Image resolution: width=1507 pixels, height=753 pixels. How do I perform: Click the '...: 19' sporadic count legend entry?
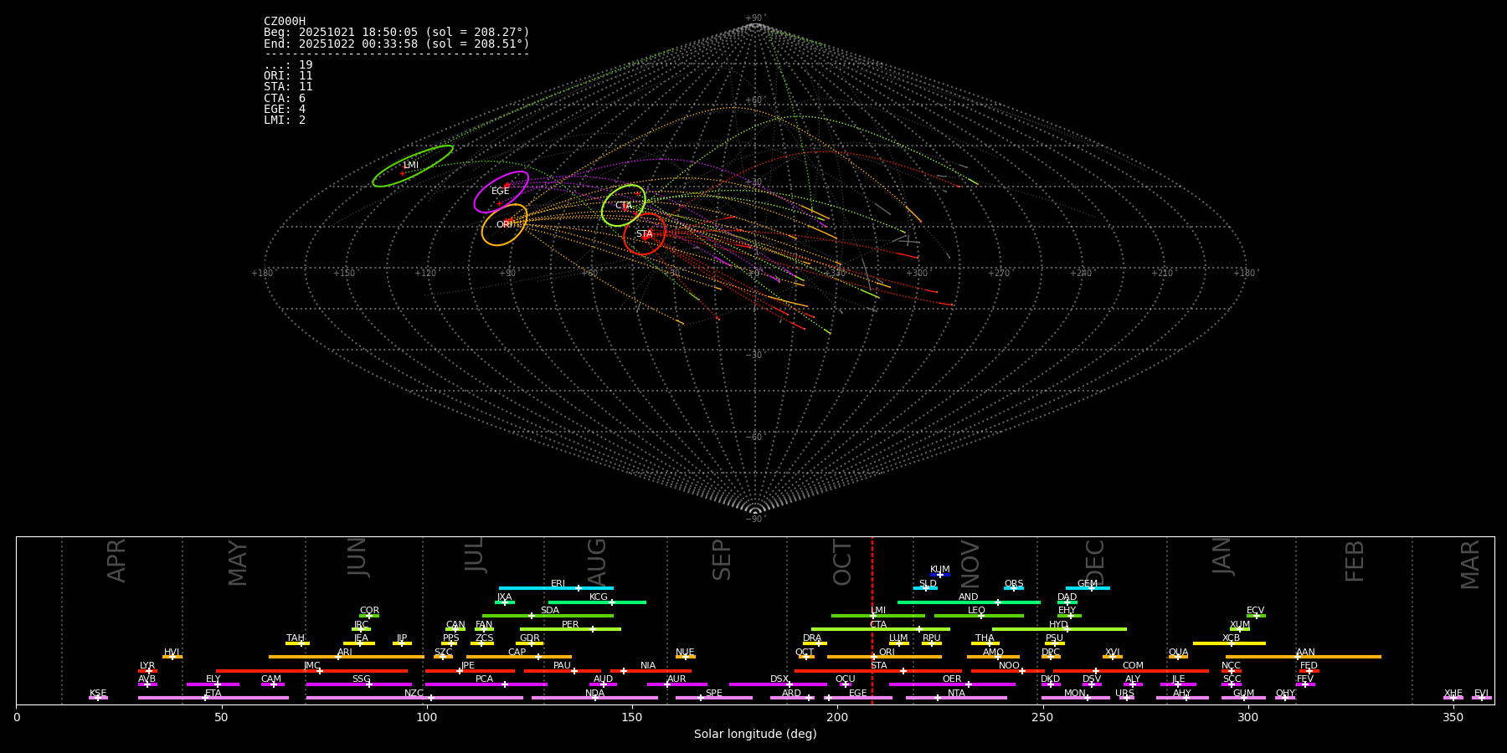(x=288, y=65)
